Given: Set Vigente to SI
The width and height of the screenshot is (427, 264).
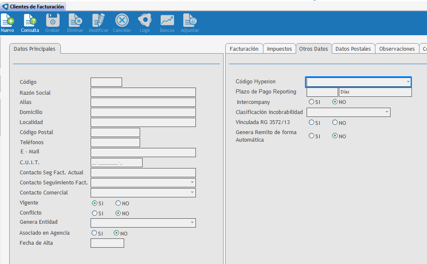Looking at the screenshot, I should [x=94, y=203].
